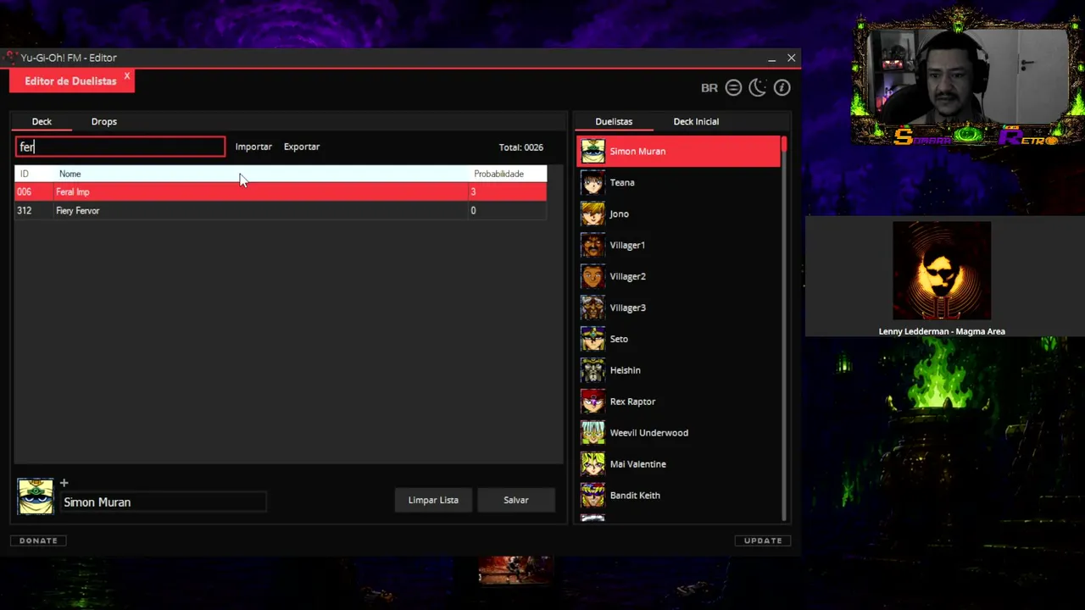Select Jono's avatar icon
Viewport: 1085px width, 610px height.
point(593,214)
